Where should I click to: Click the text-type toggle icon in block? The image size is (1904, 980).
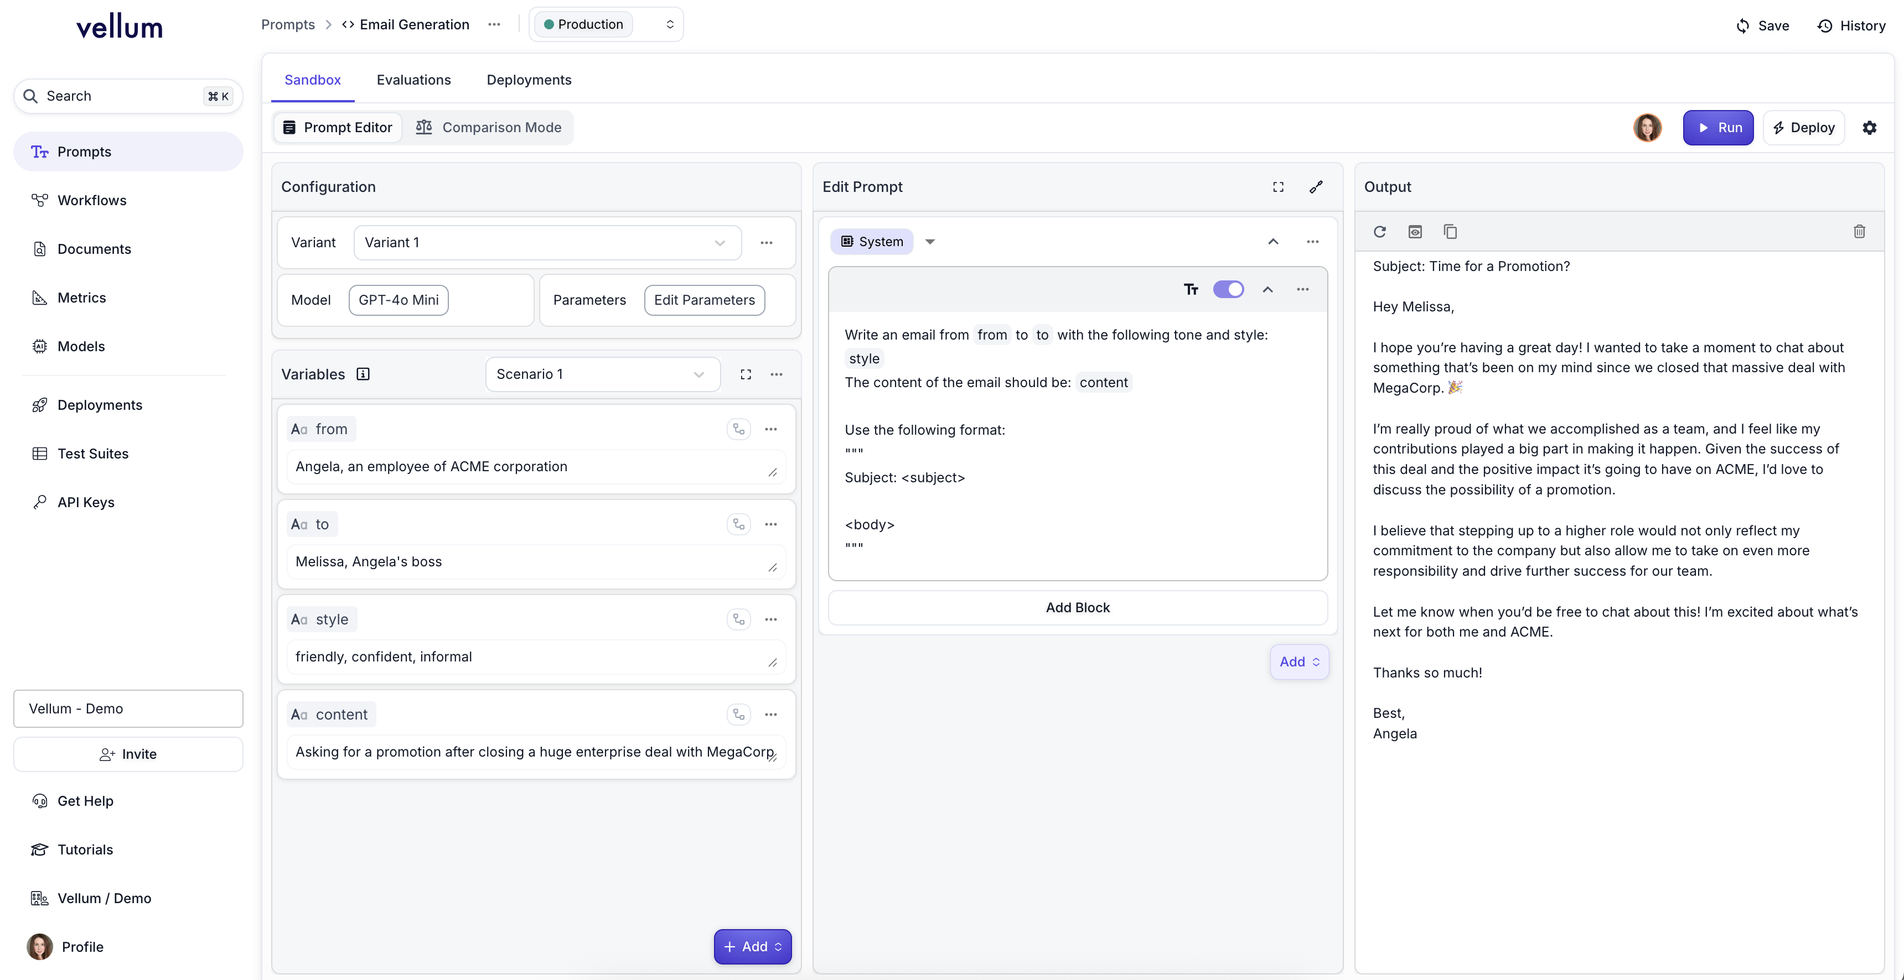tap(1191, 289)
